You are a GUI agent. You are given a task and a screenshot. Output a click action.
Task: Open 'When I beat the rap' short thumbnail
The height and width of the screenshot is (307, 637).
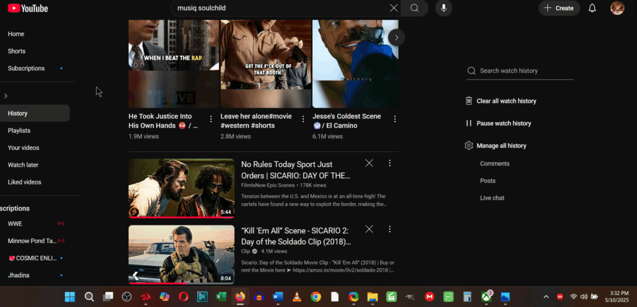tap(174, 64)
